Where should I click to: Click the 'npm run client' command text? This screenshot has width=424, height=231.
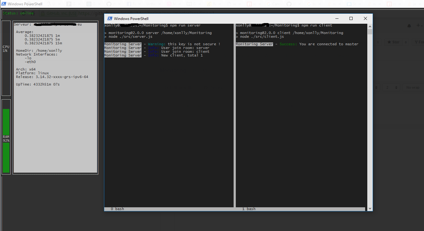click(317, 25)
